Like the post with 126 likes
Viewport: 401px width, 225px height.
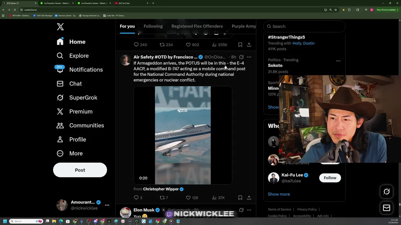[x=188, y=197]
